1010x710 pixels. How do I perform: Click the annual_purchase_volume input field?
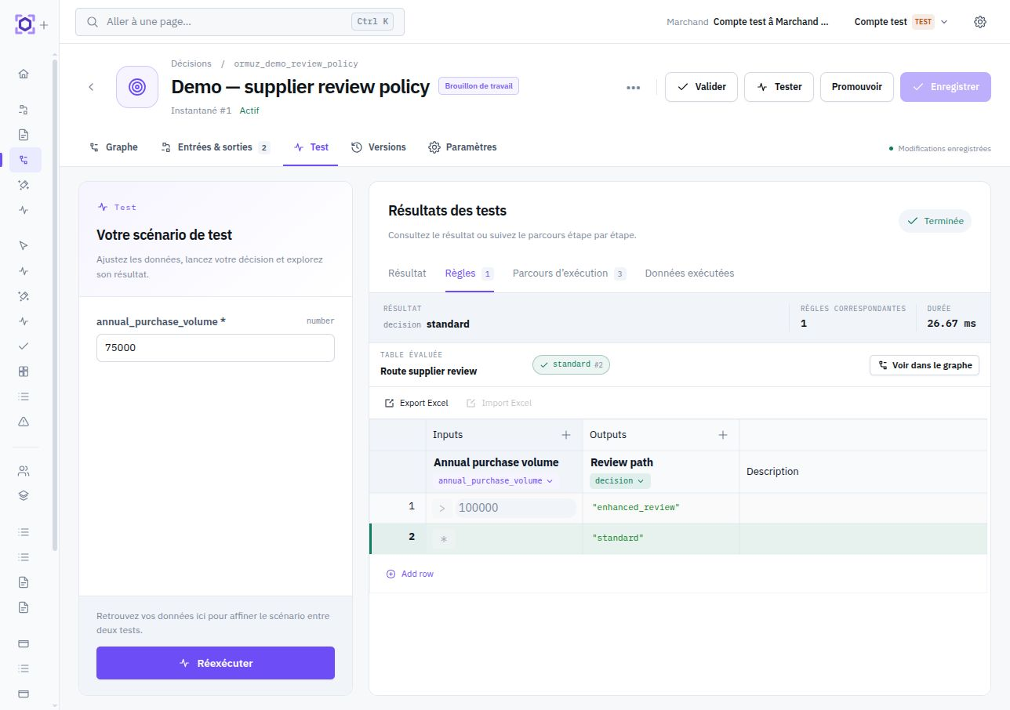216,348
